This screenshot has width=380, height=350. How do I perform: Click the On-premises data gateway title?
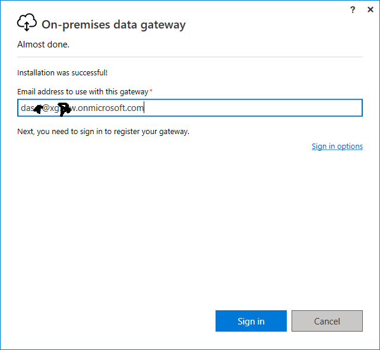coord(113,25)
